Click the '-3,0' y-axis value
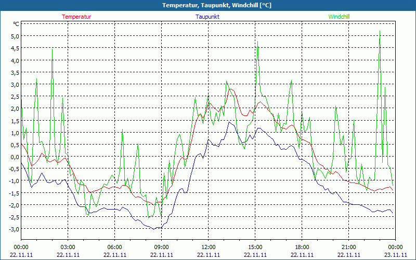The width and height of the screenshot is (416, 260). tap(15, 229)
